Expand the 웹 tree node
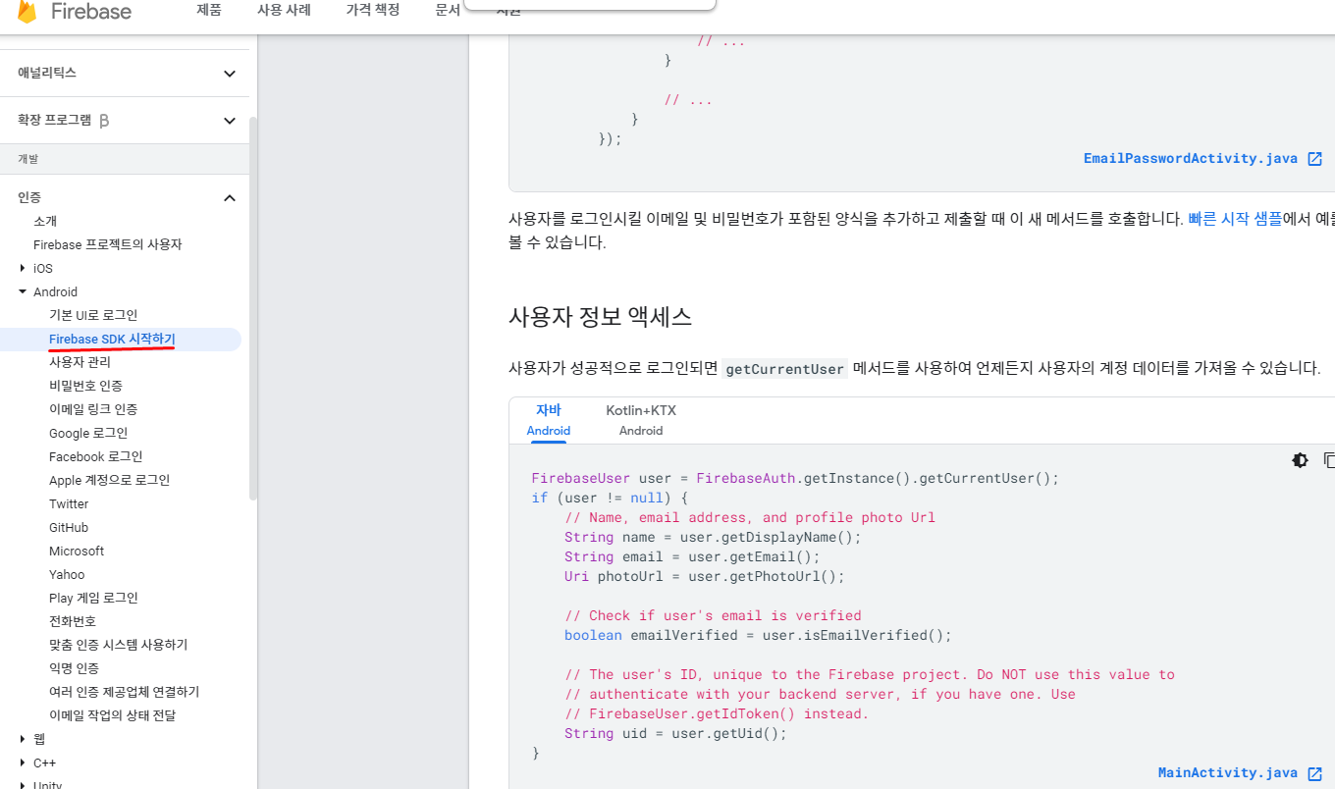The height and width of the screenshot is (789, 1335). [23, 740]
